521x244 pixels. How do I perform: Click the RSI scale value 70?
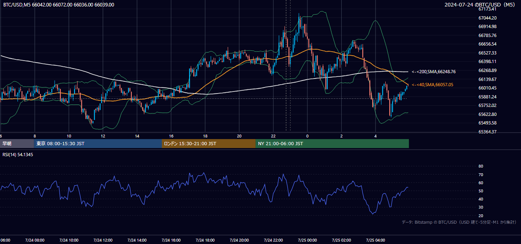pos(481,174)
